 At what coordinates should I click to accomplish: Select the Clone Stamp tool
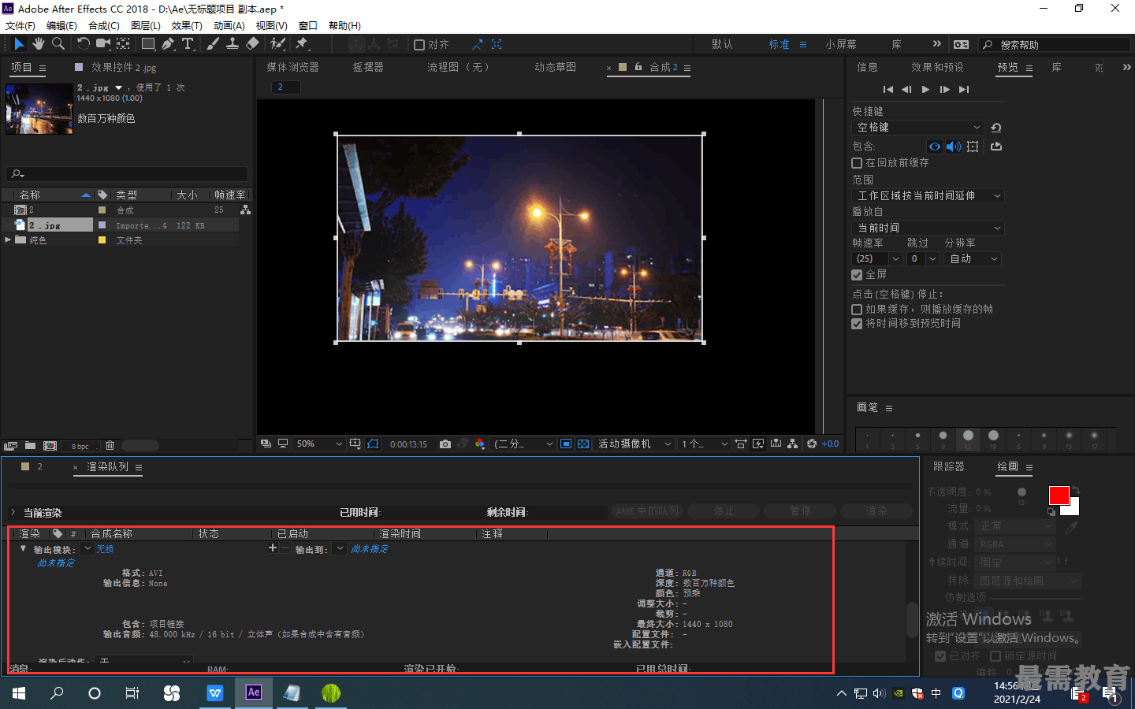point(233,44)
